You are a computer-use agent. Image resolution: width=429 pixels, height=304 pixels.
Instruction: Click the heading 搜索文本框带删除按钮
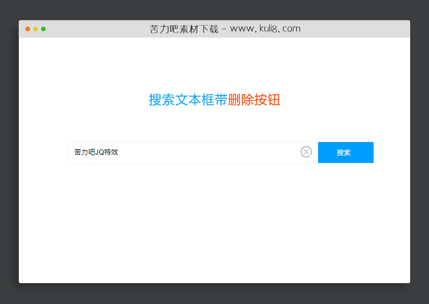coord(213,100)
